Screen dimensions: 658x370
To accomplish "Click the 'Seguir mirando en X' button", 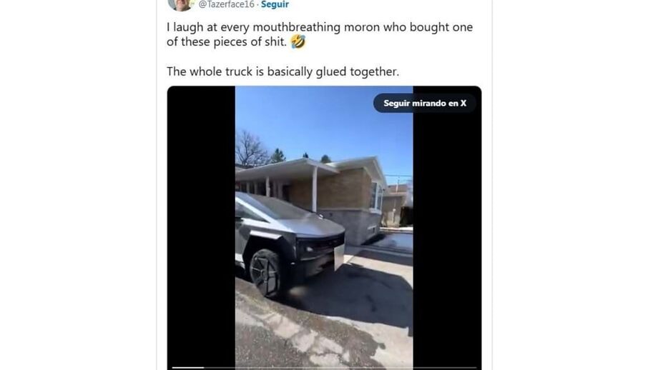I will coord(425,103).
